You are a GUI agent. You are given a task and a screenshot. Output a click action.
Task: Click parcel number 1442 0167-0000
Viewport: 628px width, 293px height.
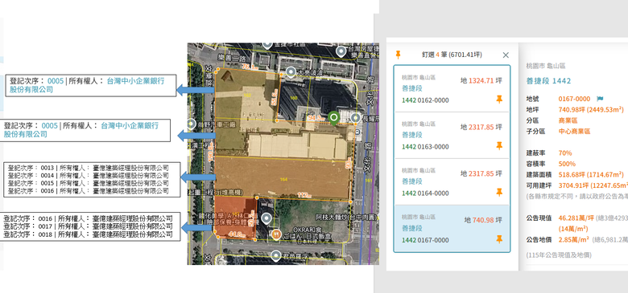coord(425,240)
